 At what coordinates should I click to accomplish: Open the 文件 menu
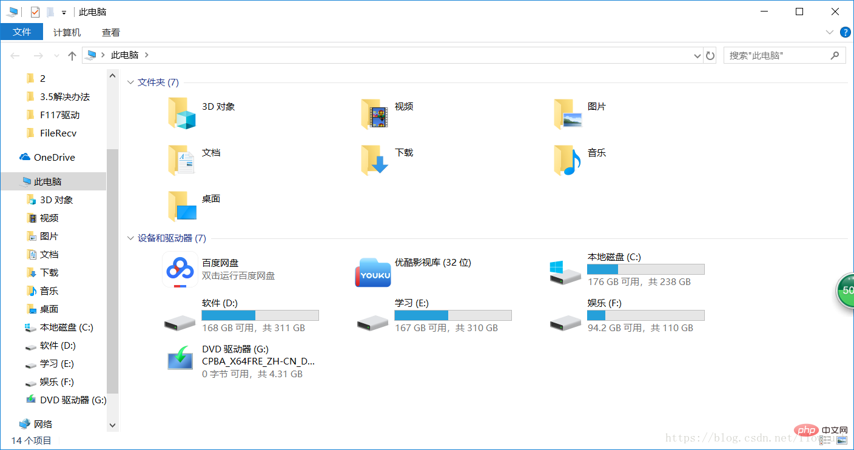click(22, 32)
